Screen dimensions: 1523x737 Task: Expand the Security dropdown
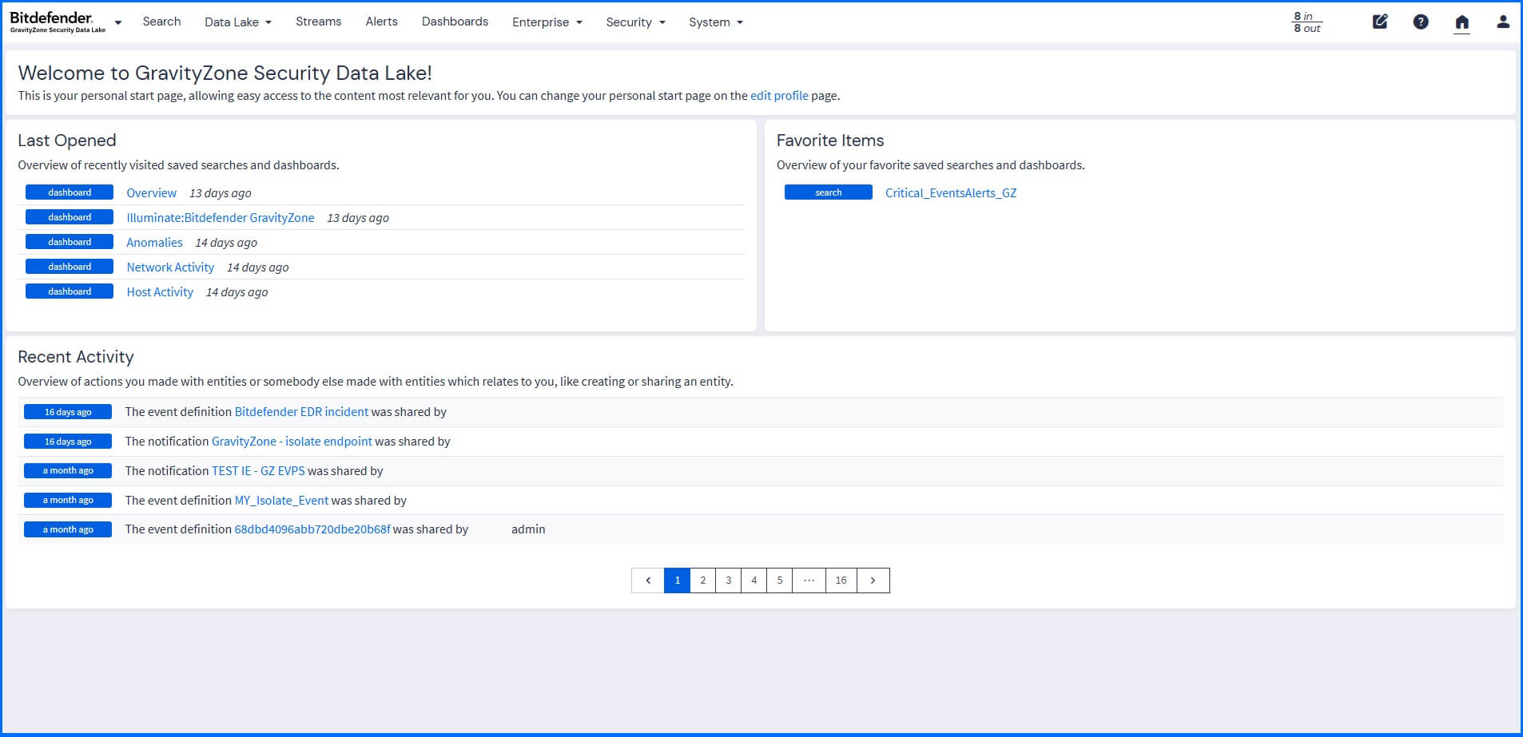coord(635,22)
